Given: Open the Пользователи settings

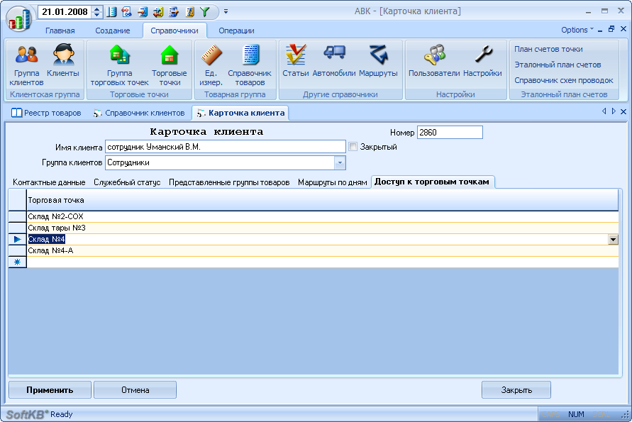Looking at the screenshot, I should click(x=435, y=60).
